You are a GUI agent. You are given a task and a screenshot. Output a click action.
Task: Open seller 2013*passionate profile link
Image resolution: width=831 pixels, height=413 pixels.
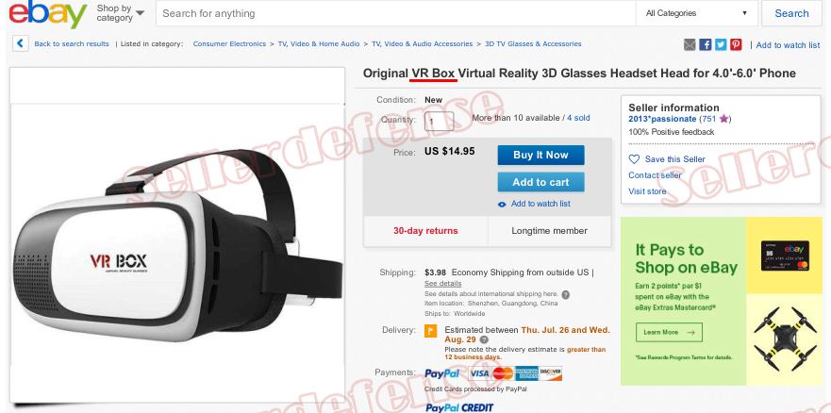point(662,119)
